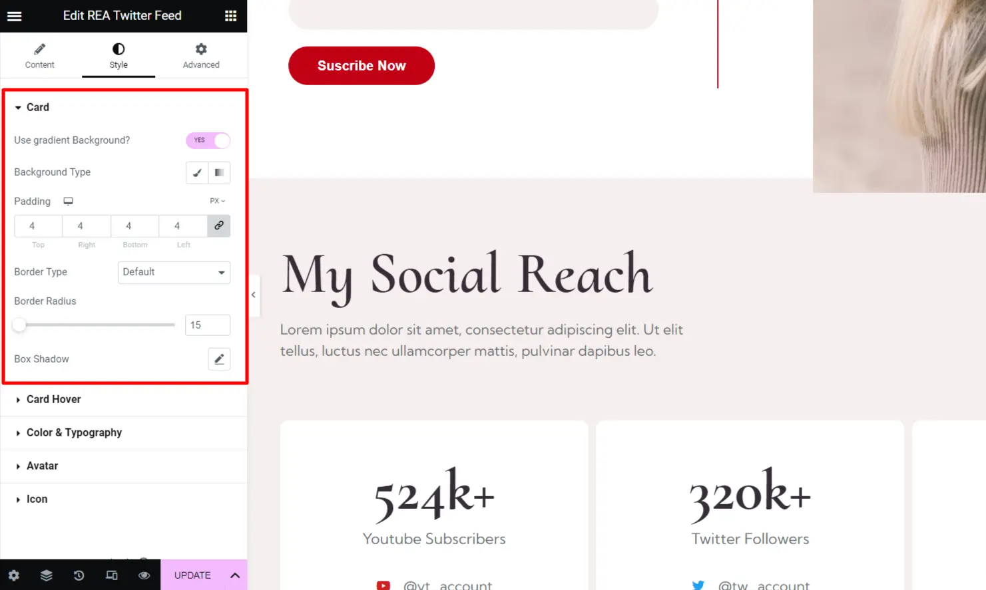Click the @tw_account handle text

pos(764,585)
